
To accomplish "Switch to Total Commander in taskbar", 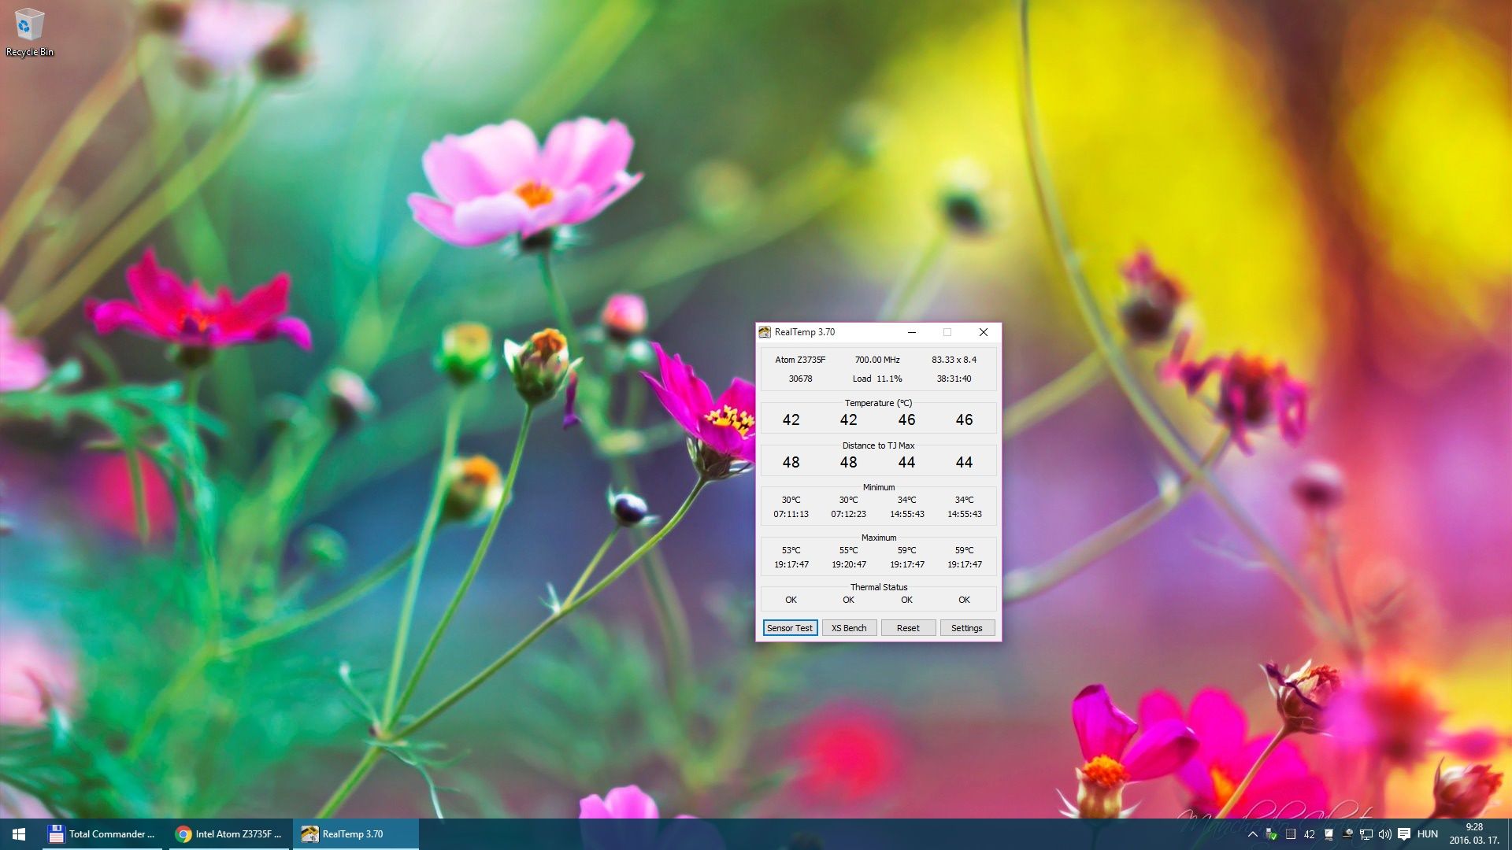I will pos(102,834).
